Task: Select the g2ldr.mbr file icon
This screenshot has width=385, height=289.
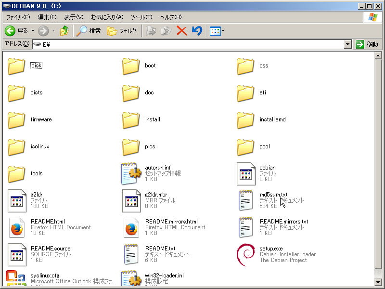Action: pyautogui.click(x=131, y=201)
